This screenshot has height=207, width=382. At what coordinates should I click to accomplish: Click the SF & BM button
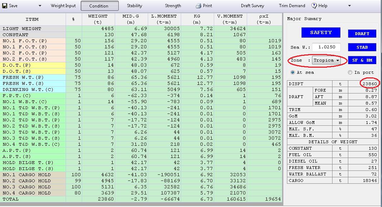(362, 60)
